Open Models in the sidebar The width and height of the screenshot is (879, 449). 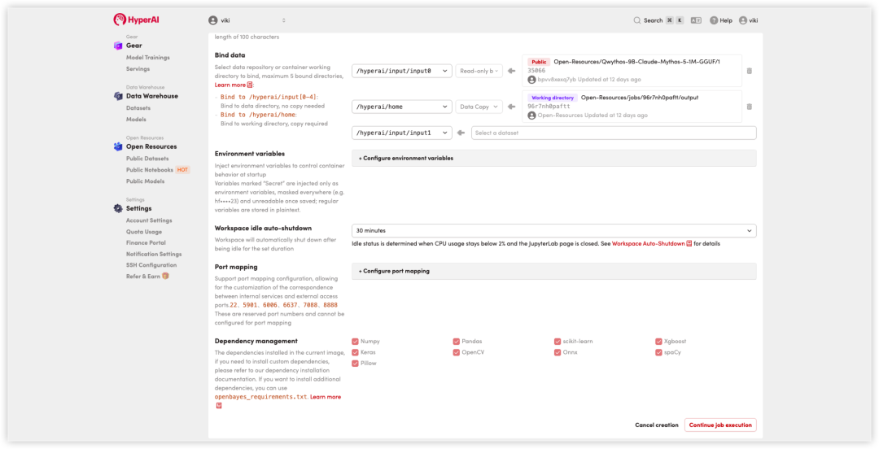tap(136, 119)
